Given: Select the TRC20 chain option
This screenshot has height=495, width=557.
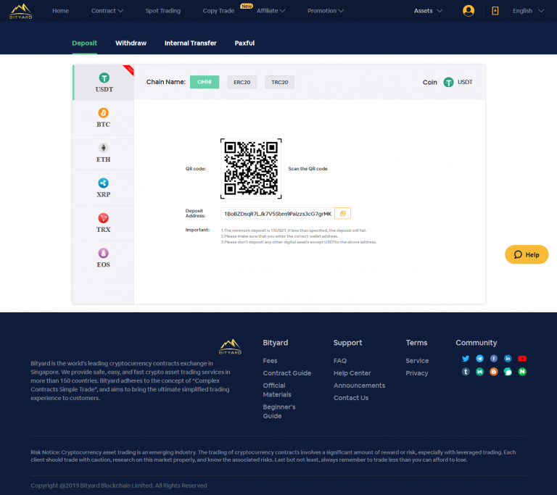Looking at the screenshot, I should click(279, 82).
